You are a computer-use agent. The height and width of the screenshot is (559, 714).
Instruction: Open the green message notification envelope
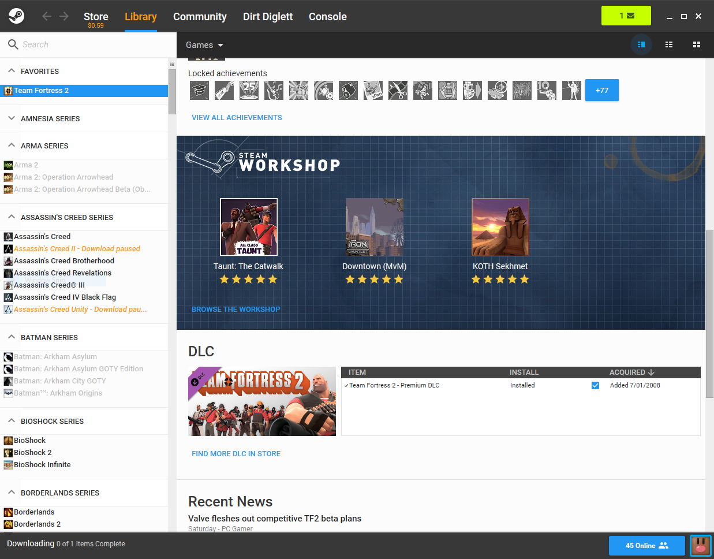click(x=626, y=16)
